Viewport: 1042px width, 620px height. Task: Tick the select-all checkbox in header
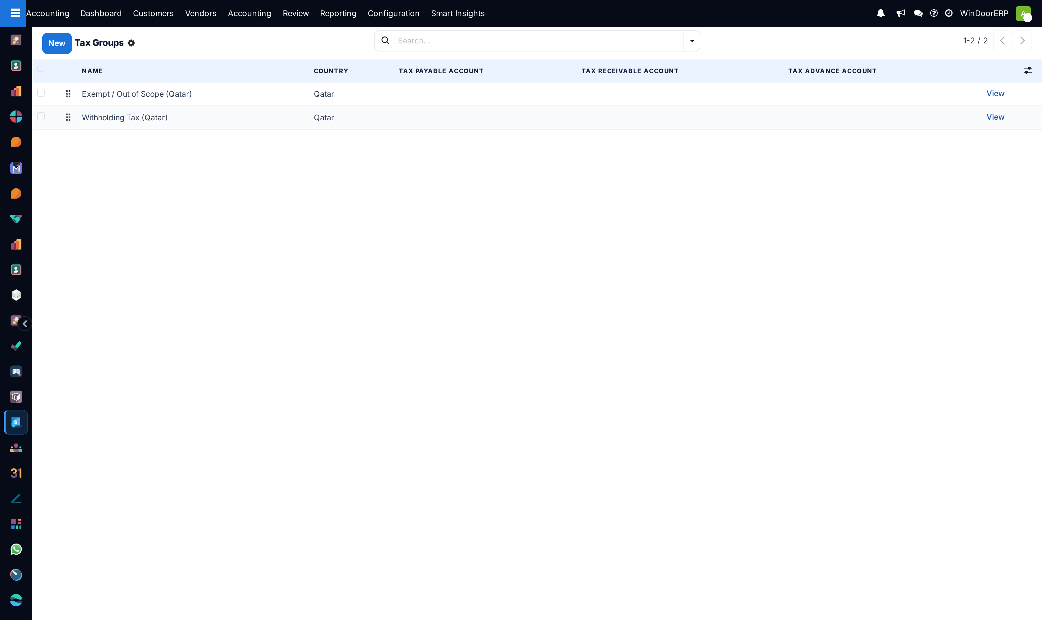(41, 69)
